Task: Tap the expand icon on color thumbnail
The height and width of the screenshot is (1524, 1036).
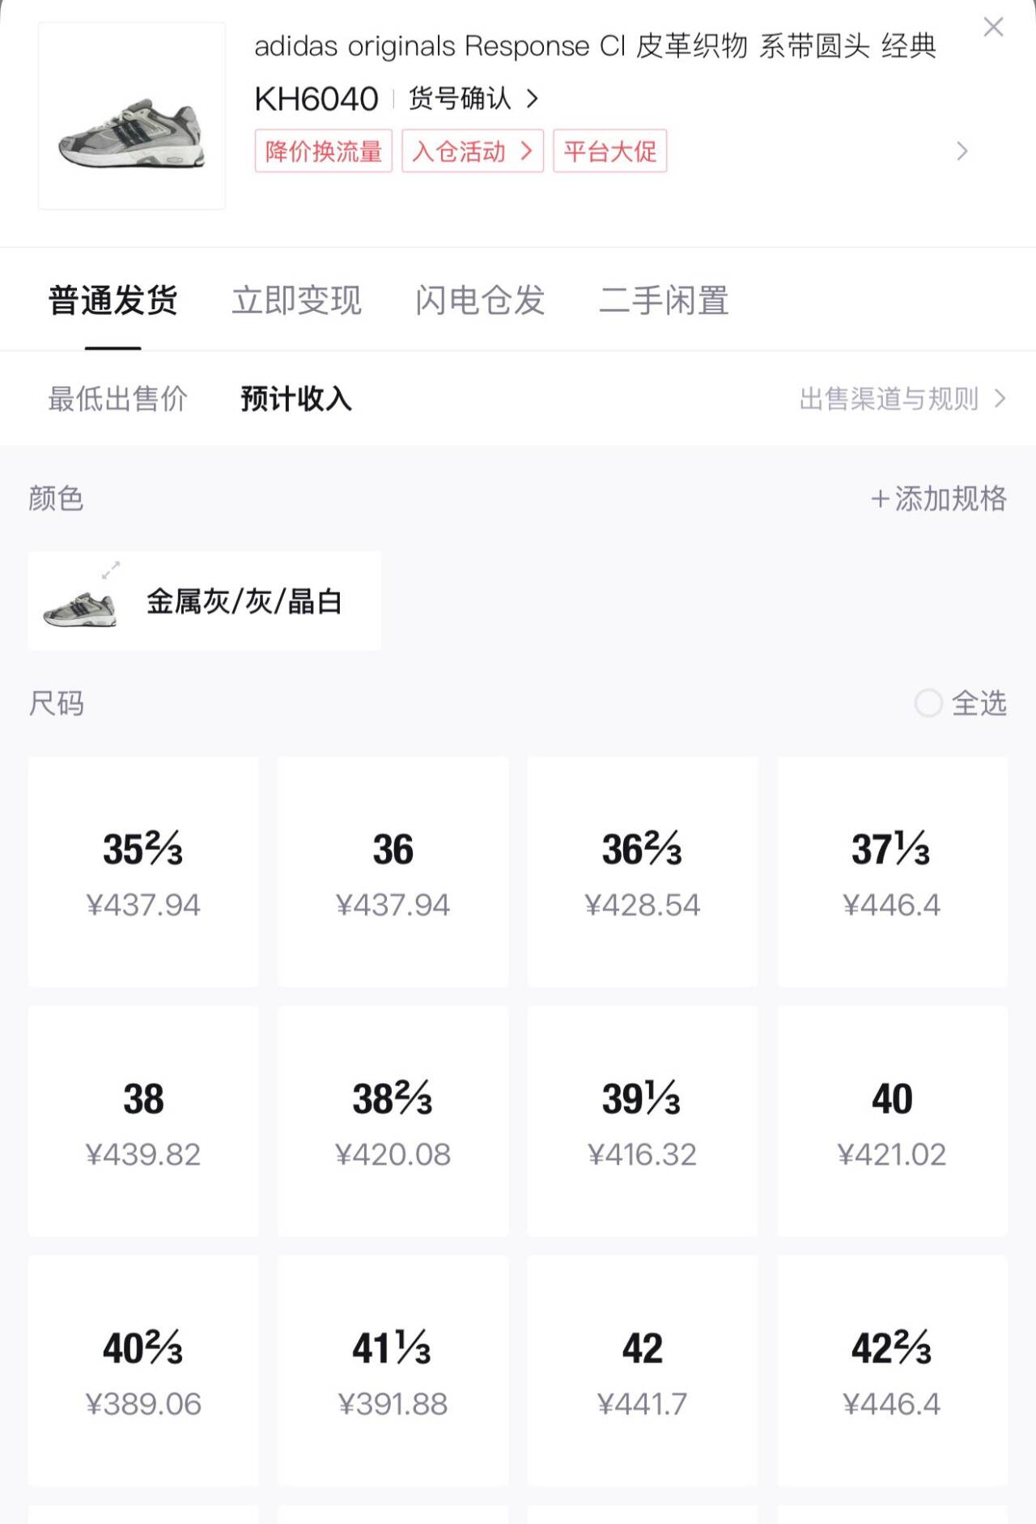Action: pos(111,570)
